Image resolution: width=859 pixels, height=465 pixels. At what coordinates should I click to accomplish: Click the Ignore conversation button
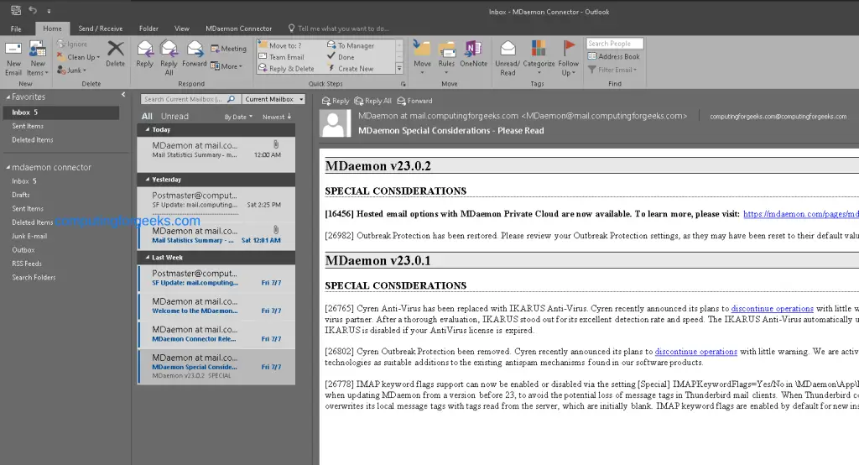[72, 44]
